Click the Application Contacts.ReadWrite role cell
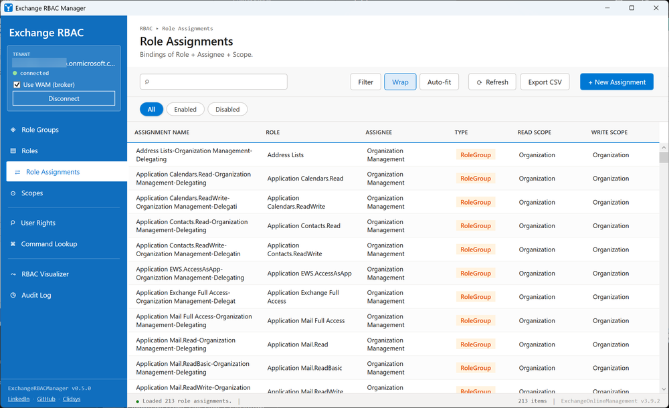 pos(295,249)
